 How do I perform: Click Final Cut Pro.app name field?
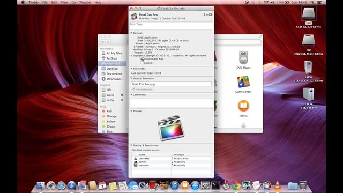pos(171,84)
